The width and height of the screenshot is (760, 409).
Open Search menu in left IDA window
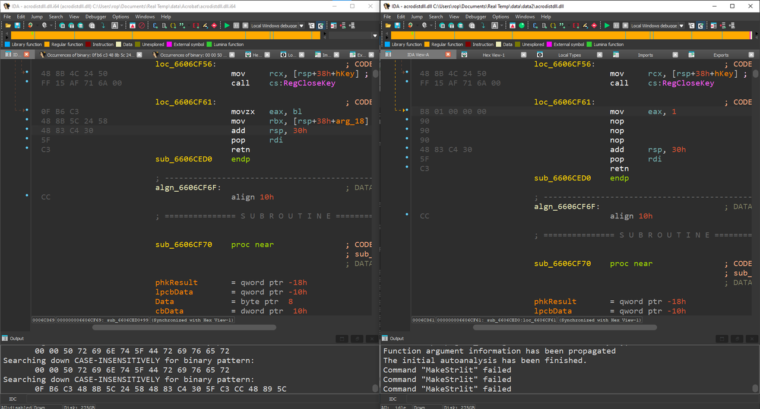pos(56,17)
